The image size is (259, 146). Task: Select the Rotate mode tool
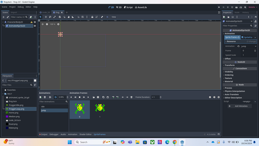pos(50,17)
